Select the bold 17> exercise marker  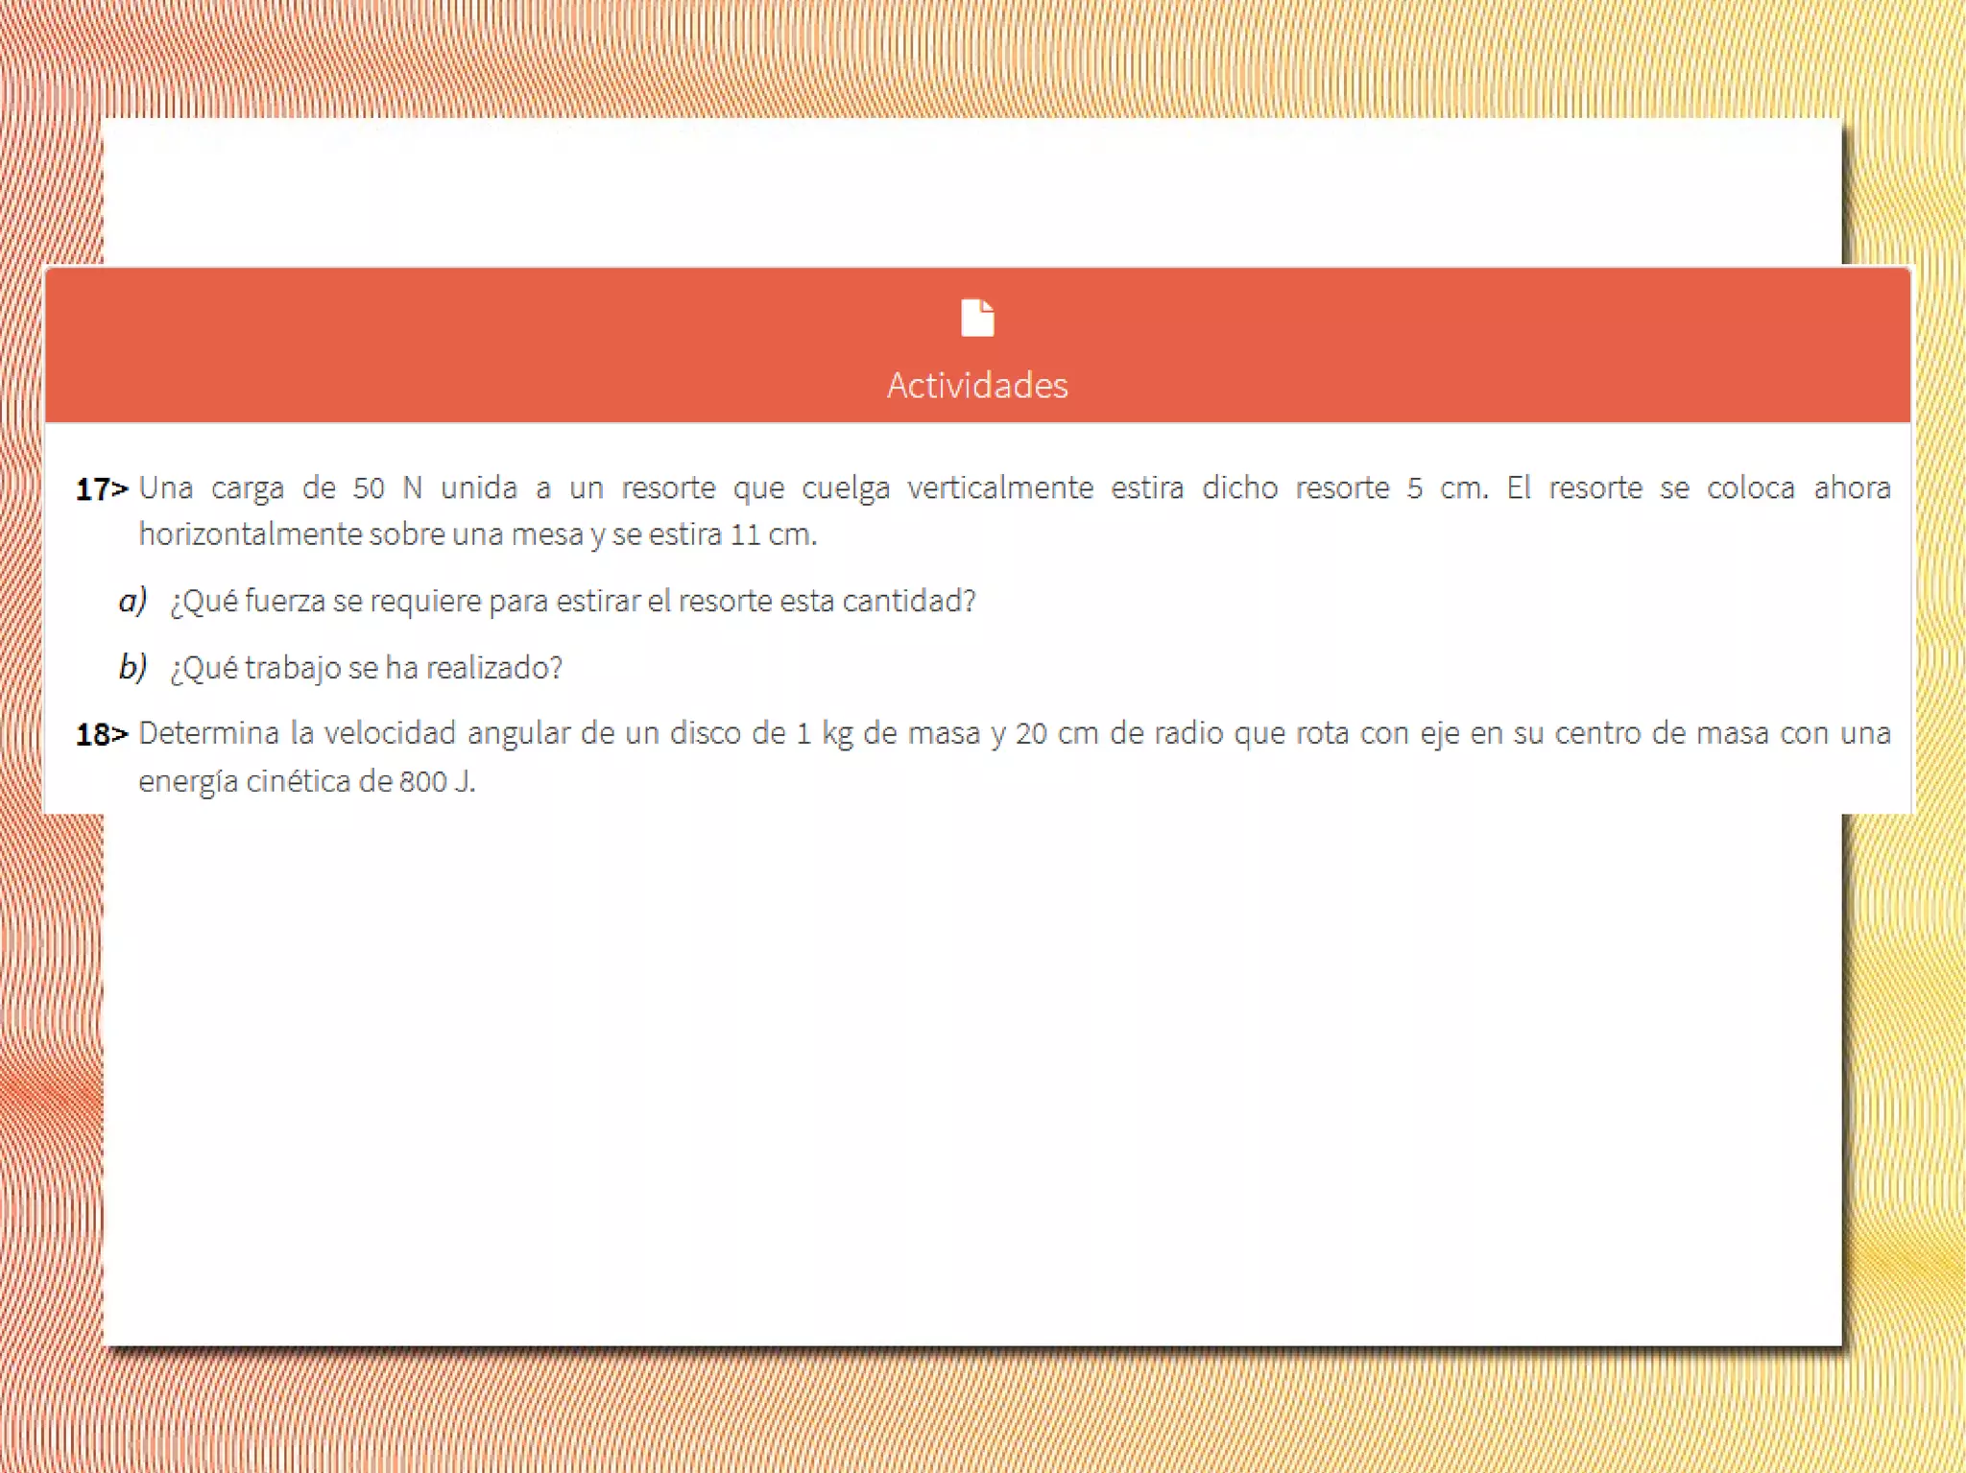(x=101, y=489)
